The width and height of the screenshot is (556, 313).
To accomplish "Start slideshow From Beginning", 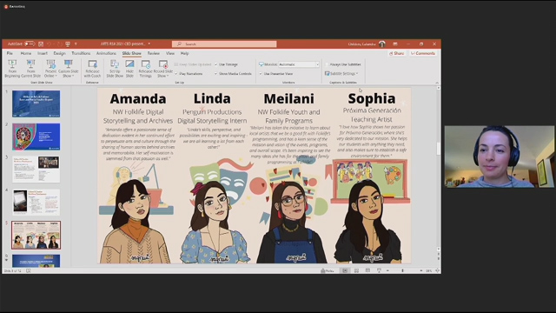I will click(x=12, y=69).
